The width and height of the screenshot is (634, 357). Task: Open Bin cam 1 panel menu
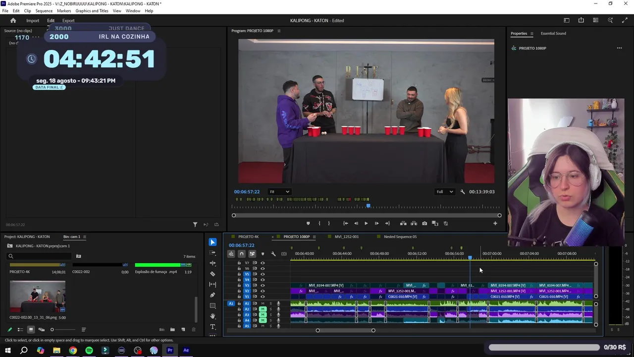[85, 237]
